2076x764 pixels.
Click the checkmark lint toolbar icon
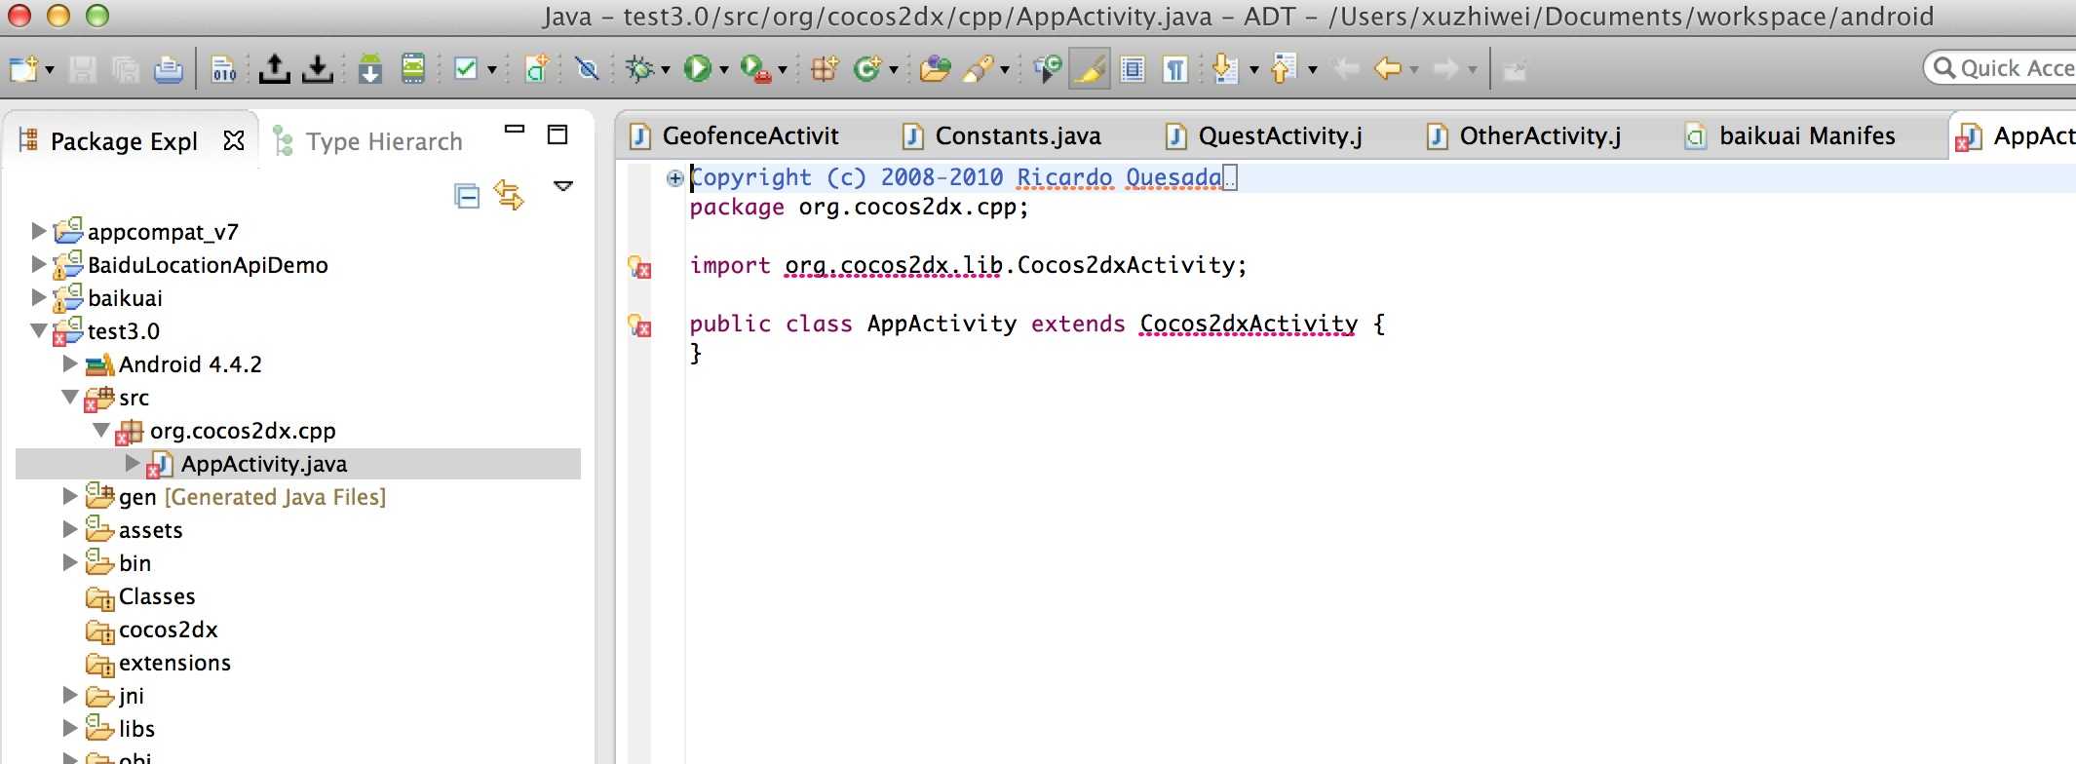click(x=467, y=69)
